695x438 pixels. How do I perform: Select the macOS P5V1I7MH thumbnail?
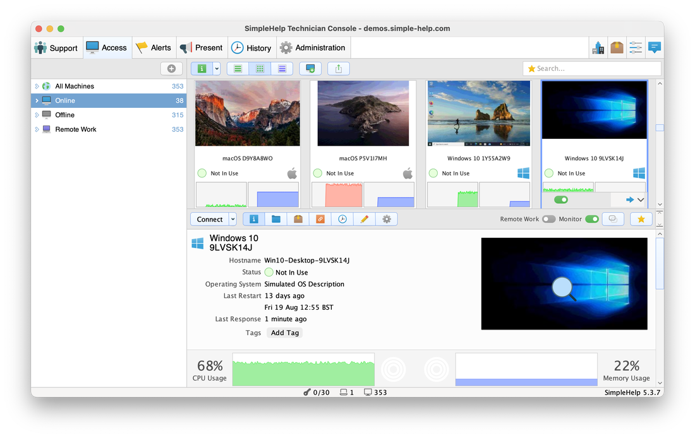363,114
